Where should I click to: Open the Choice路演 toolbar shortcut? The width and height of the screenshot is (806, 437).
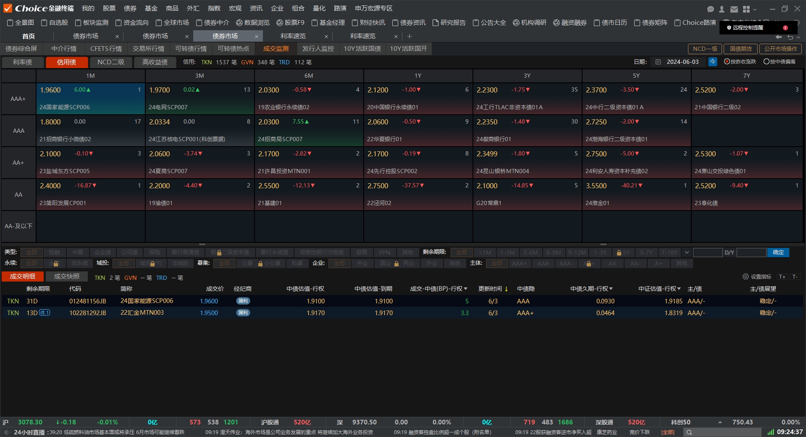coord(695,23)
